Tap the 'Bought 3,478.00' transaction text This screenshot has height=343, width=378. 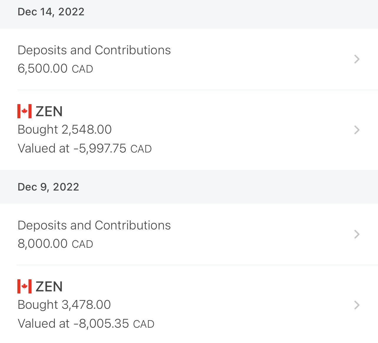point(64,305)
